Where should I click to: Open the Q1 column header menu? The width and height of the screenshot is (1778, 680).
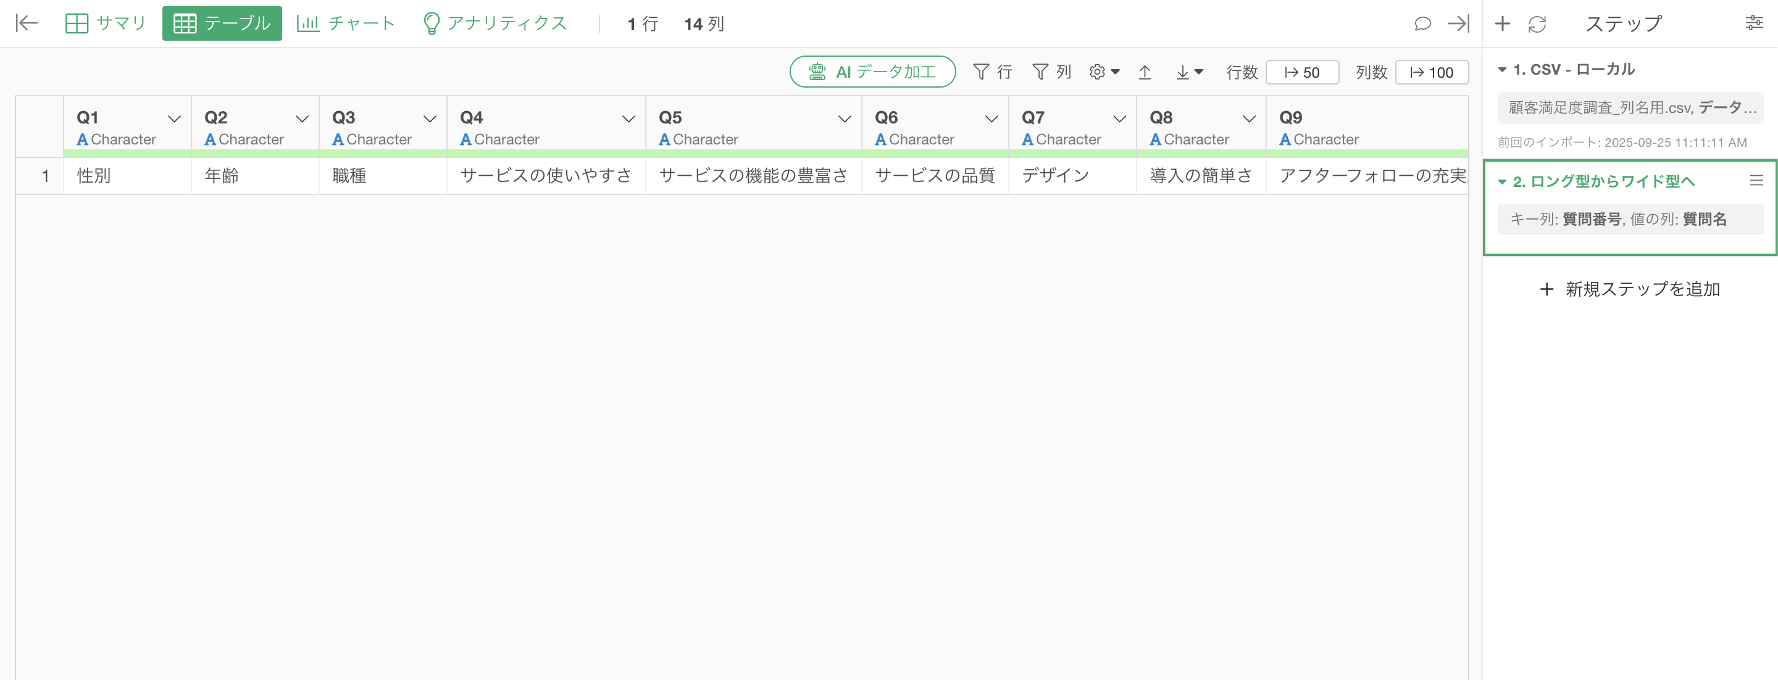175,118
